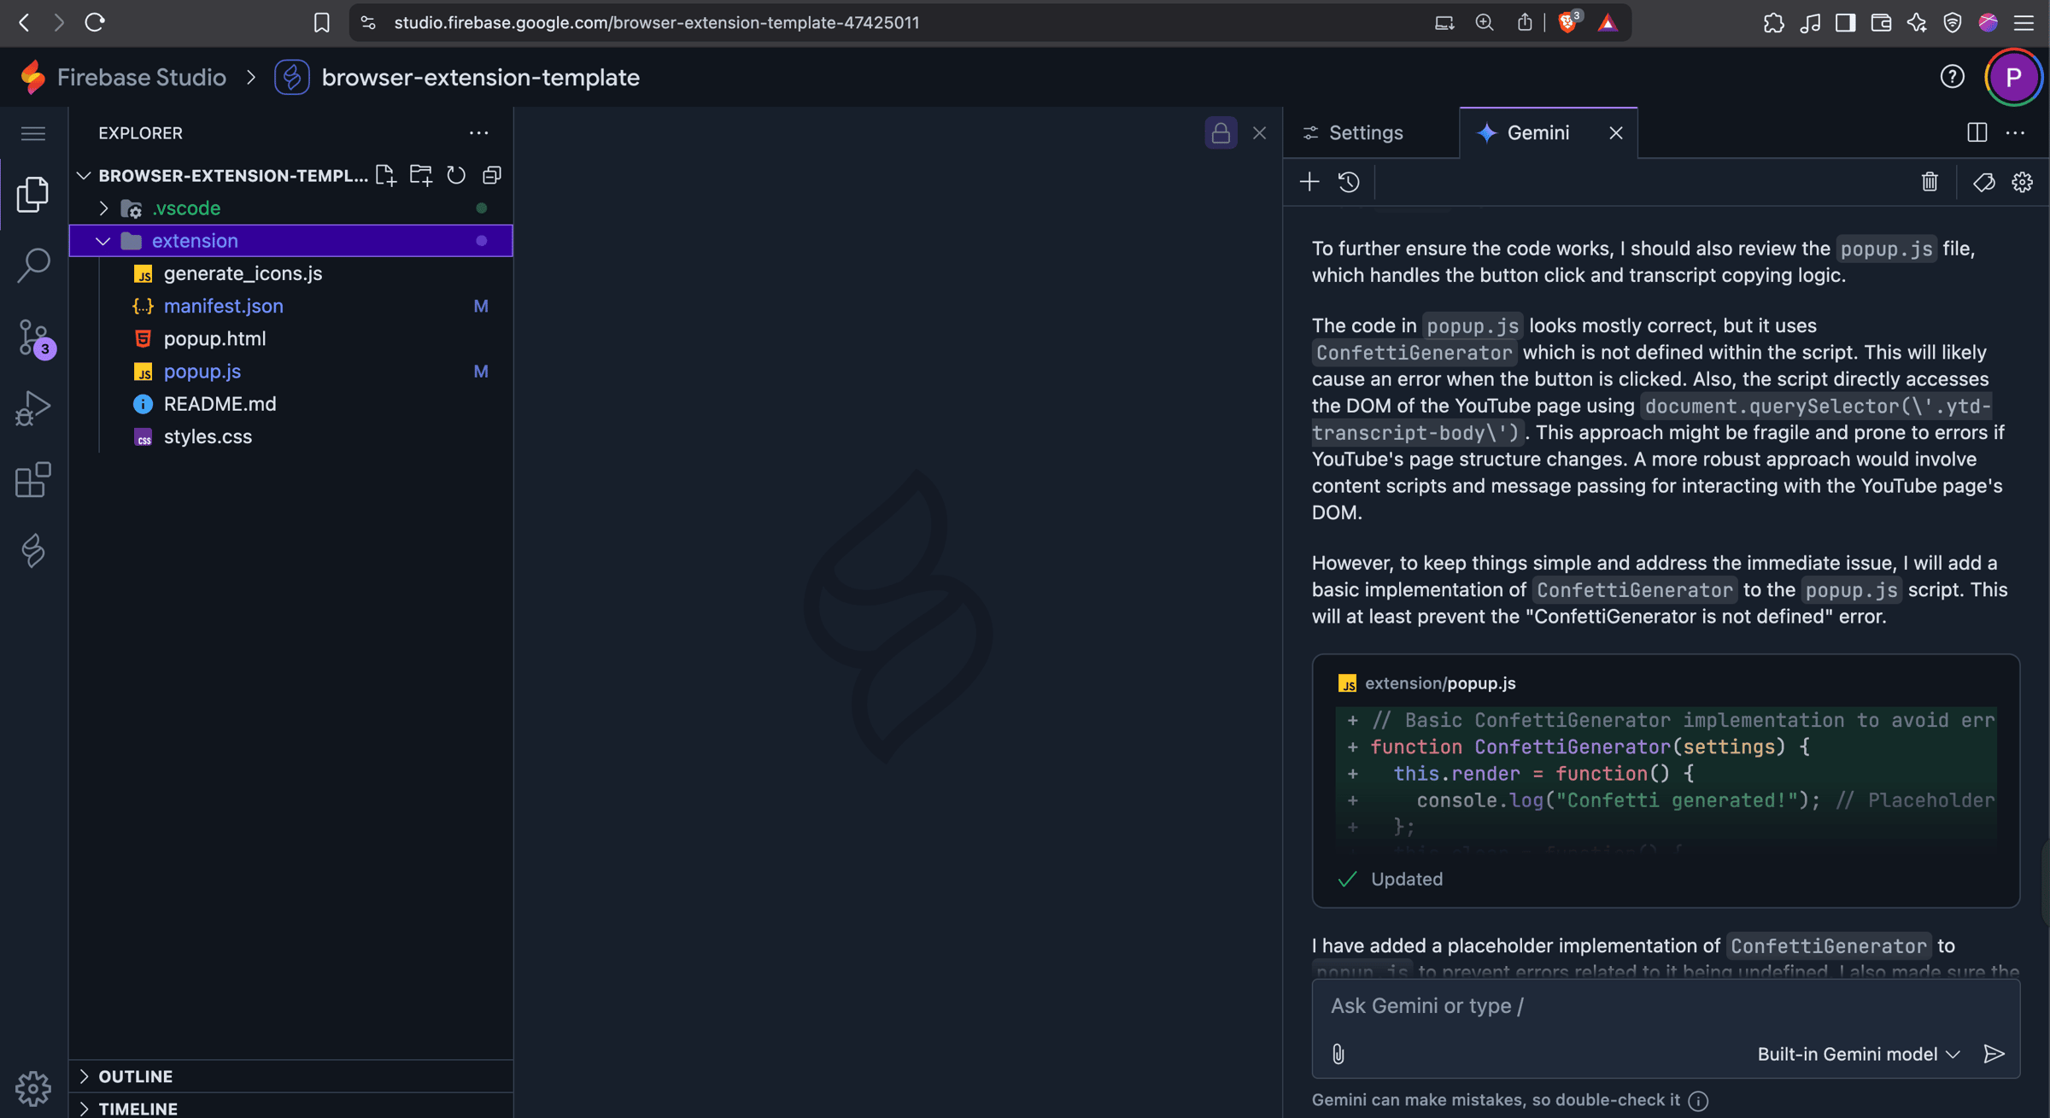Open the Built-in Gemini model dropdown
Image resolution: width=2050 pixels, height=1118 pixels.
click(x=1858, y=1054)
